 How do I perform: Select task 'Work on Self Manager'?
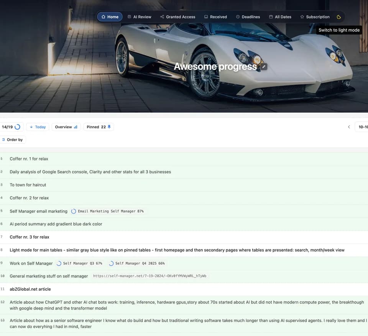(31, 263)
